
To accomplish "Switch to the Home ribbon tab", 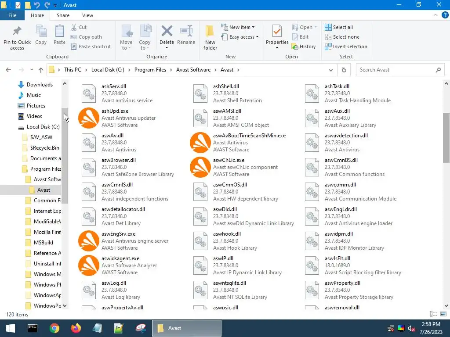I will tap(37, 15).
